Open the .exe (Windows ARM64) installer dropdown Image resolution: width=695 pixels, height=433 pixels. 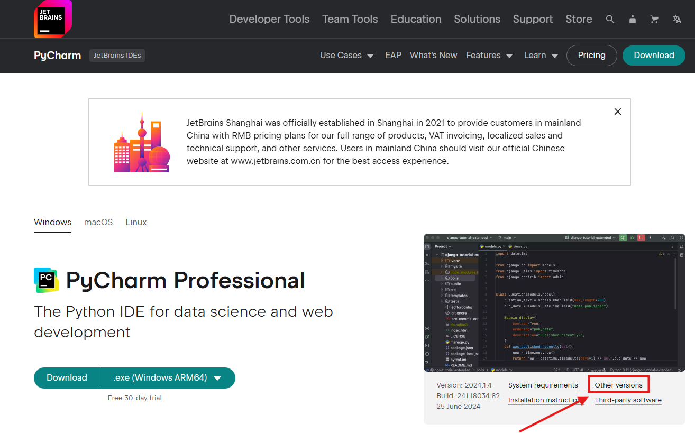(x=168, y=378)
